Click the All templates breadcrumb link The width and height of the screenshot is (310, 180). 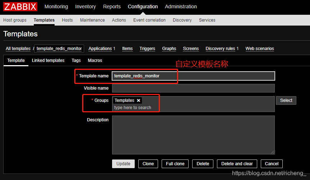point(18,49)
